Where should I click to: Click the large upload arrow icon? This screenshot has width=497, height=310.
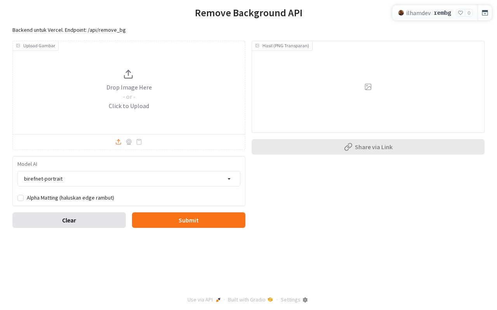point(128,74)
